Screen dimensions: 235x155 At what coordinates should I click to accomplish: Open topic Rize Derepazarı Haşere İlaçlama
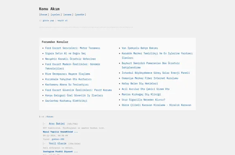point(68,74)
